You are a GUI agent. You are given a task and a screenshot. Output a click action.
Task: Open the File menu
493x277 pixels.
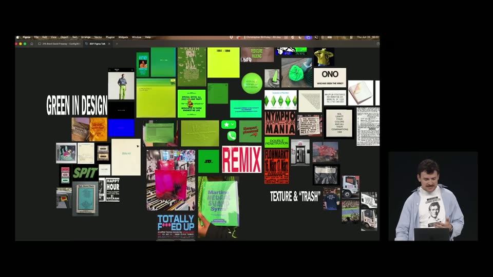click(36, 37)
